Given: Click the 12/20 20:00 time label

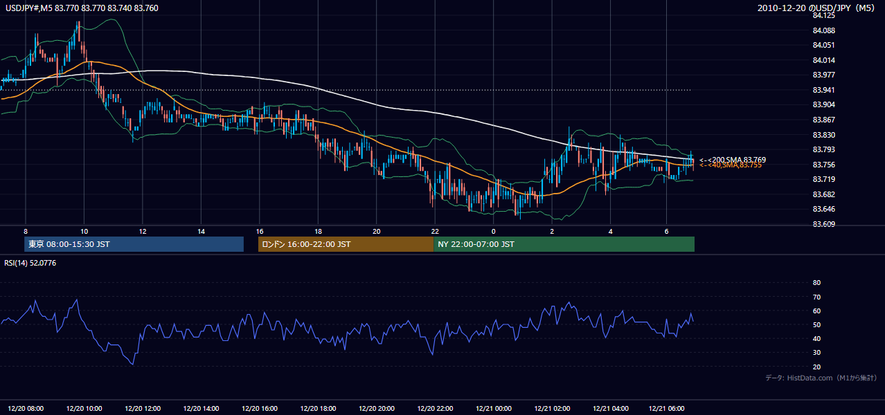Looking at the screenshot, I should (377, 409).
